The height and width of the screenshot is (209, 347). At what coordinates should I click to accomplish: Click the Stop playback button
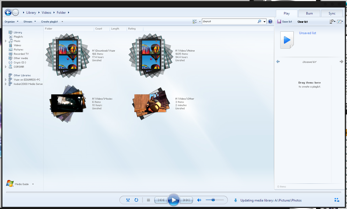pyautogui.click(x=148, y=200)
